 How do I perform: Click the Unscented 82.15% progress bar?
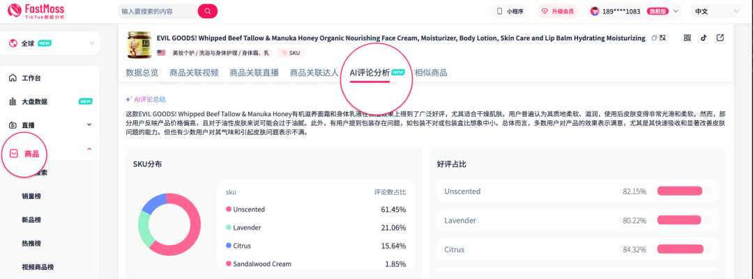coord(685,191)
